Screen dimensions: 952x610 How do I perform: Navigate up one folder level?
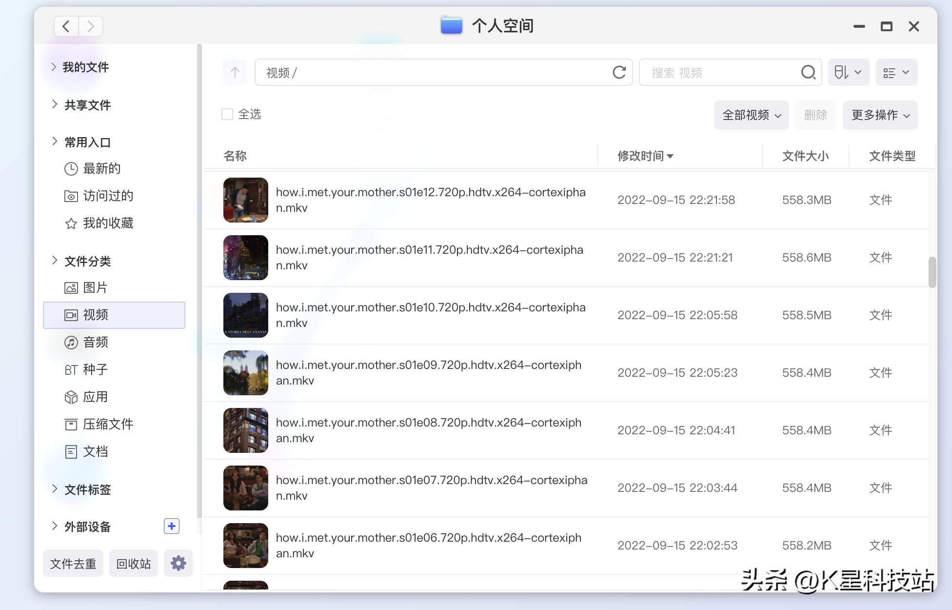(235, 72)
